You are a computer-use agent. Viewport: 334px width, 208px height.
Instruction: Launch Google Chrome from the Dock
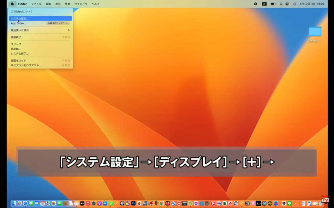[162, 203]
